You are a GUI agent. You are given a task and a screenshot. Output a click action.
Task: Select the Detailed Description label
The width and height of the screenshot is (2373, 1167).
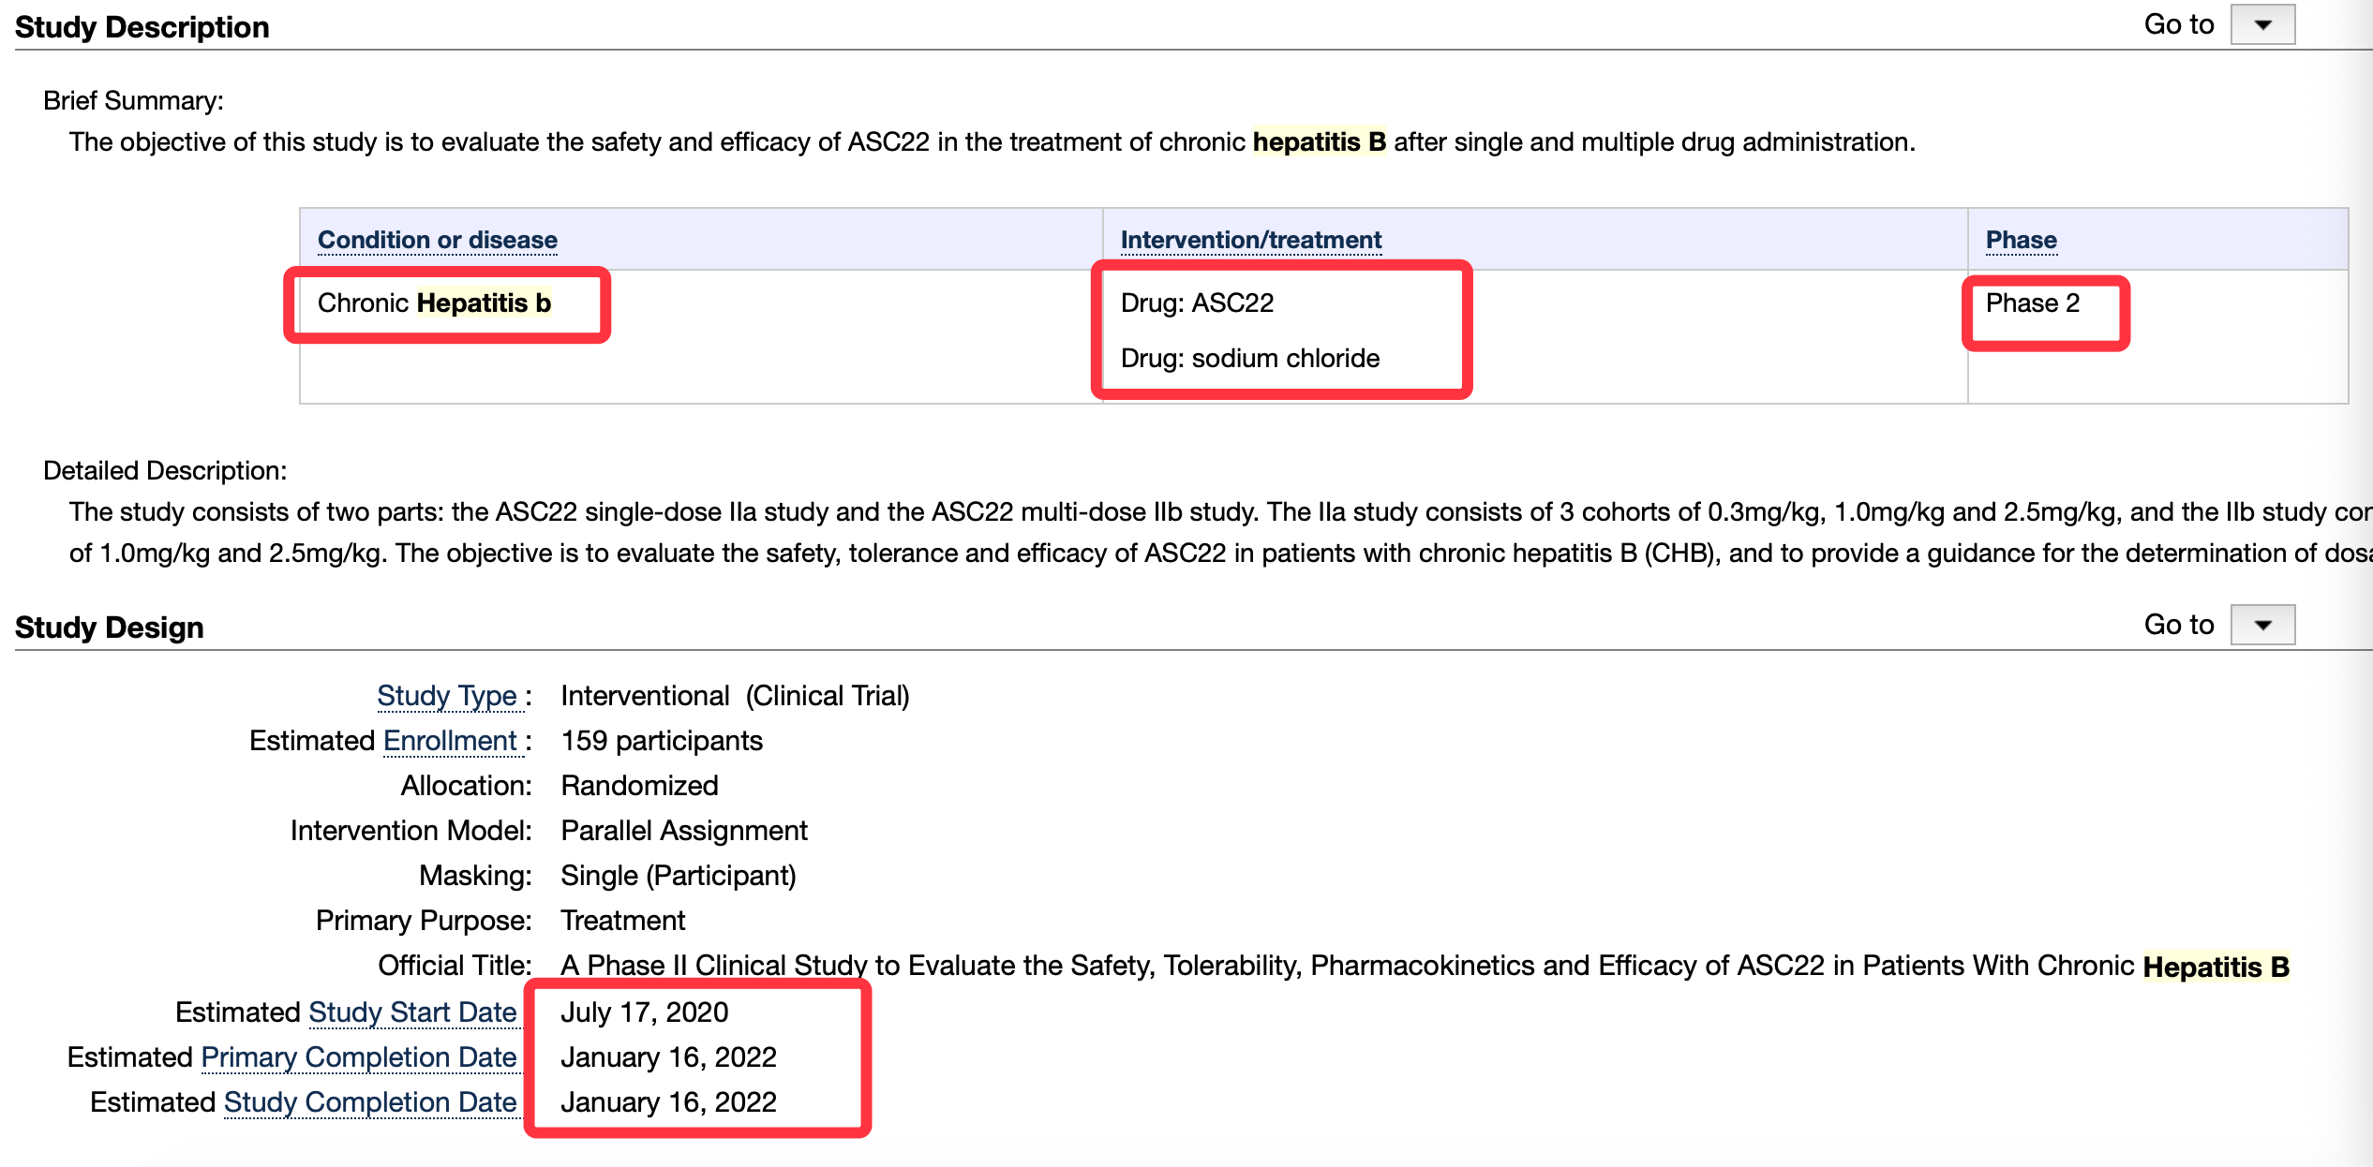(165, 471)
